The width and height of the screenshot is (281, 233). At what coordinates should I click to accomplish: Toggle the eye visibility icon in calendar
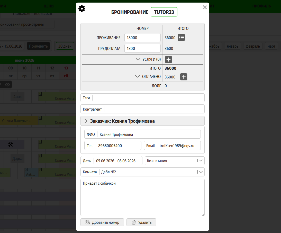7,85
